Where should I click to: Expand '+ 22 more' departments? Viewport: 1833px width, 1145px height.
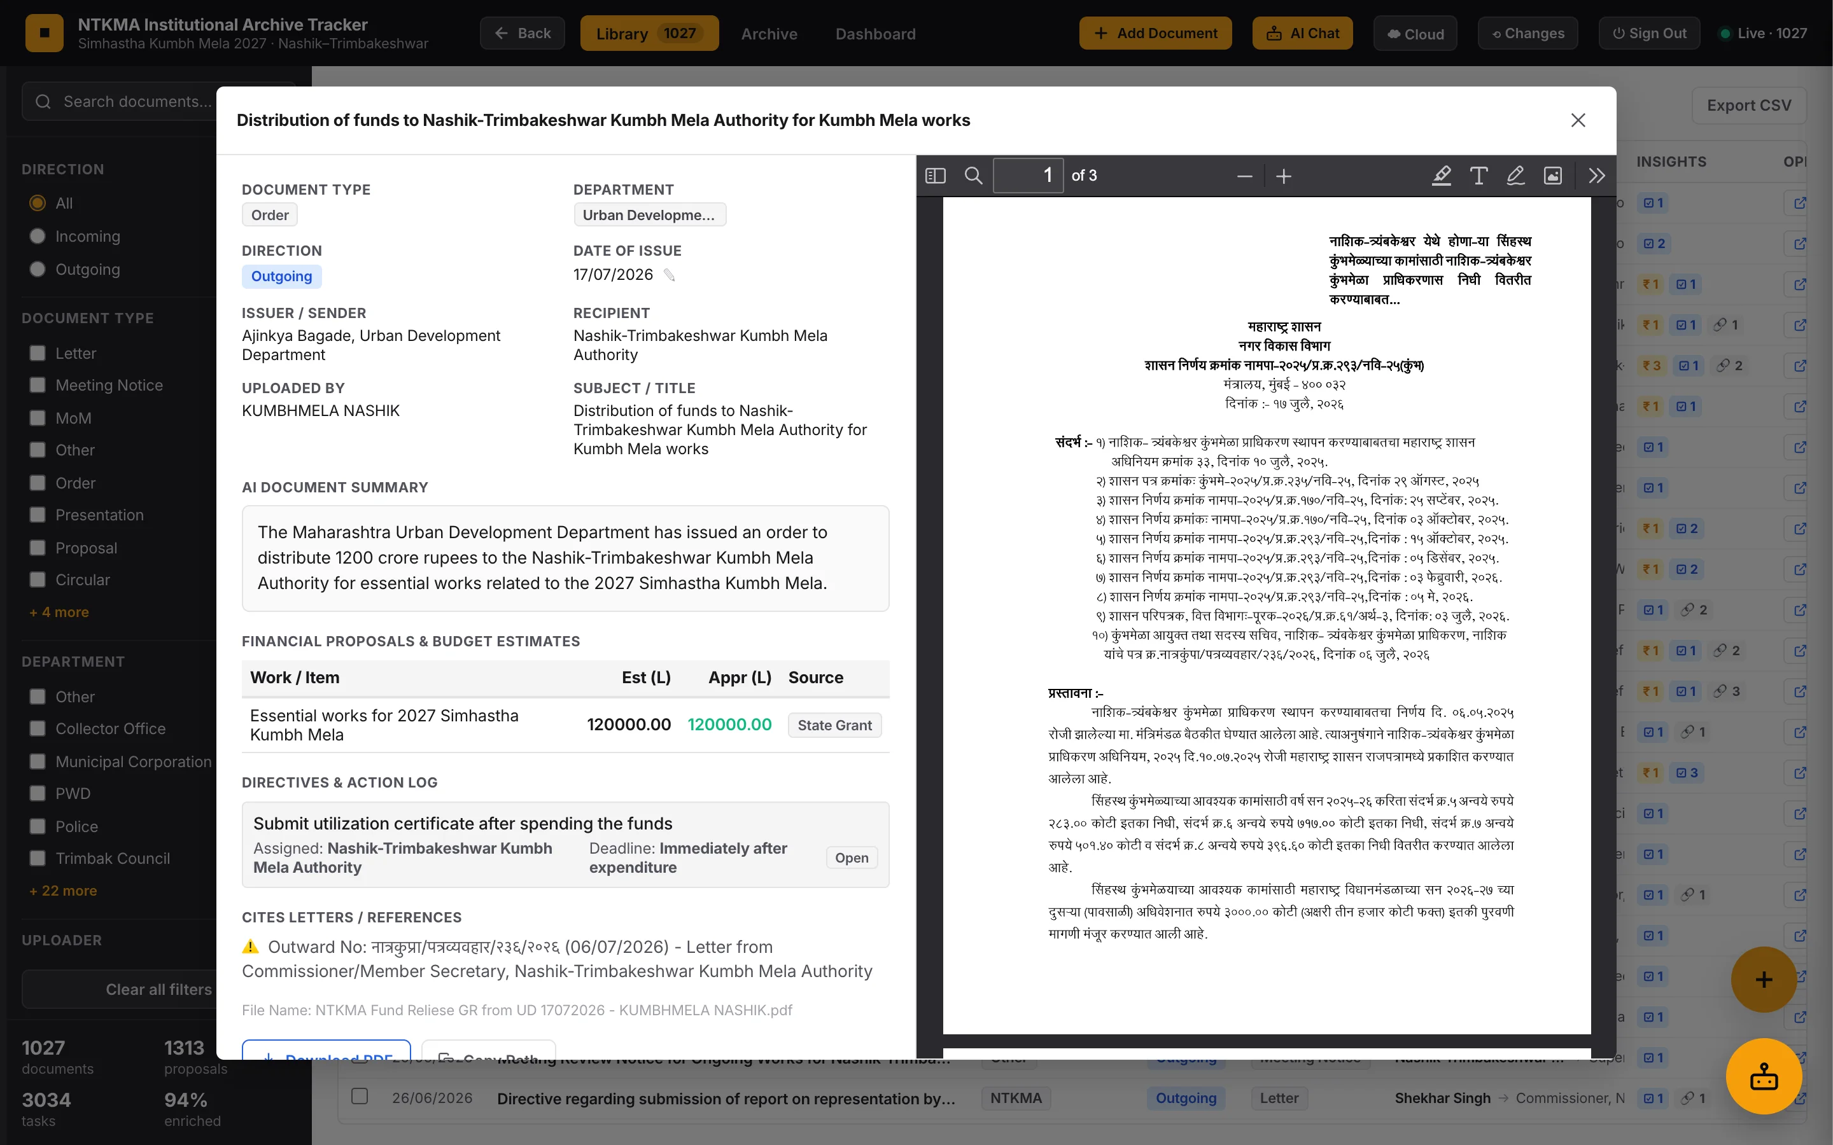pos(63,891)
